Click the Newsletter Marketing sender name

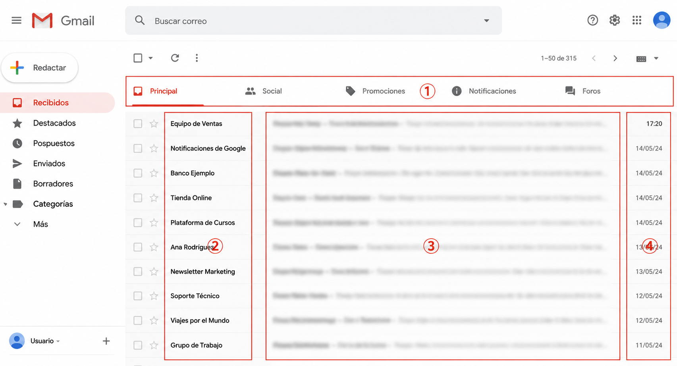203,272
